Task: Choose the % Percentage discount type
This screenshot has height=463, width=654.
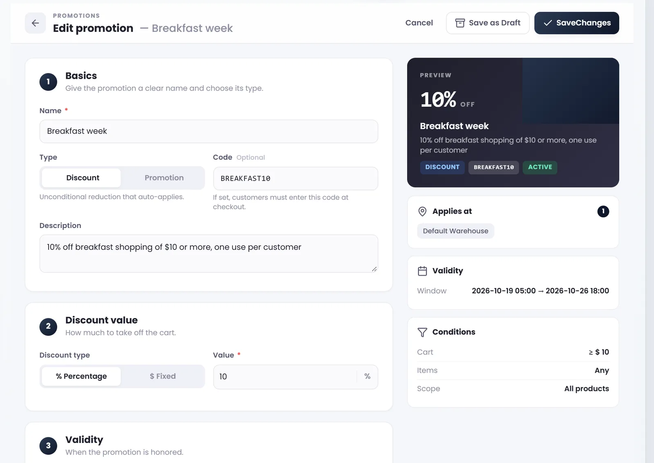Action: pos(81,376)
